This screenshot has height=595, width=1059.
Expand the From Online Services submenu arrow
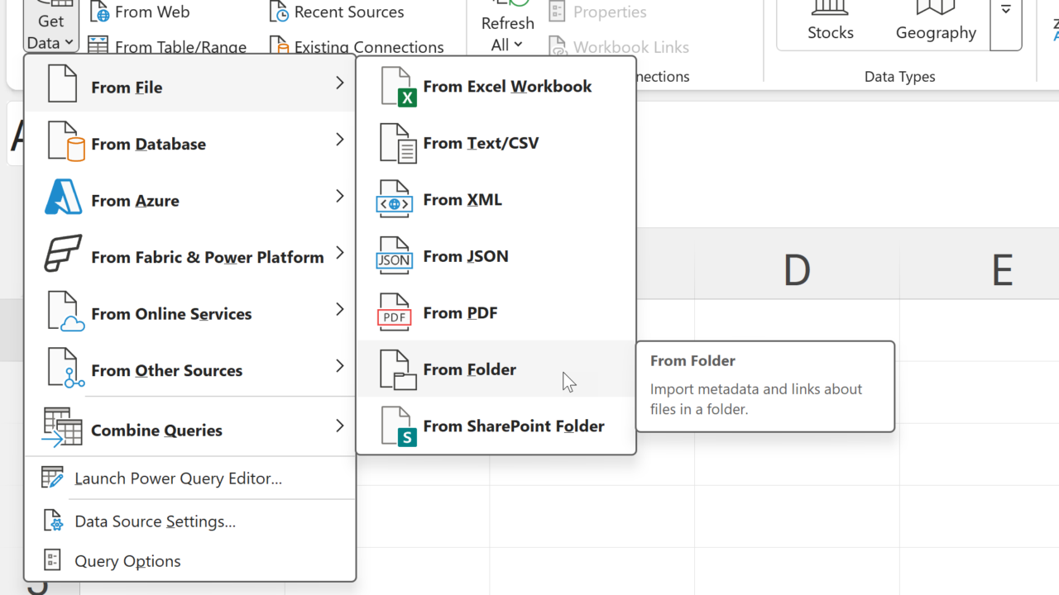click(339, 310)
